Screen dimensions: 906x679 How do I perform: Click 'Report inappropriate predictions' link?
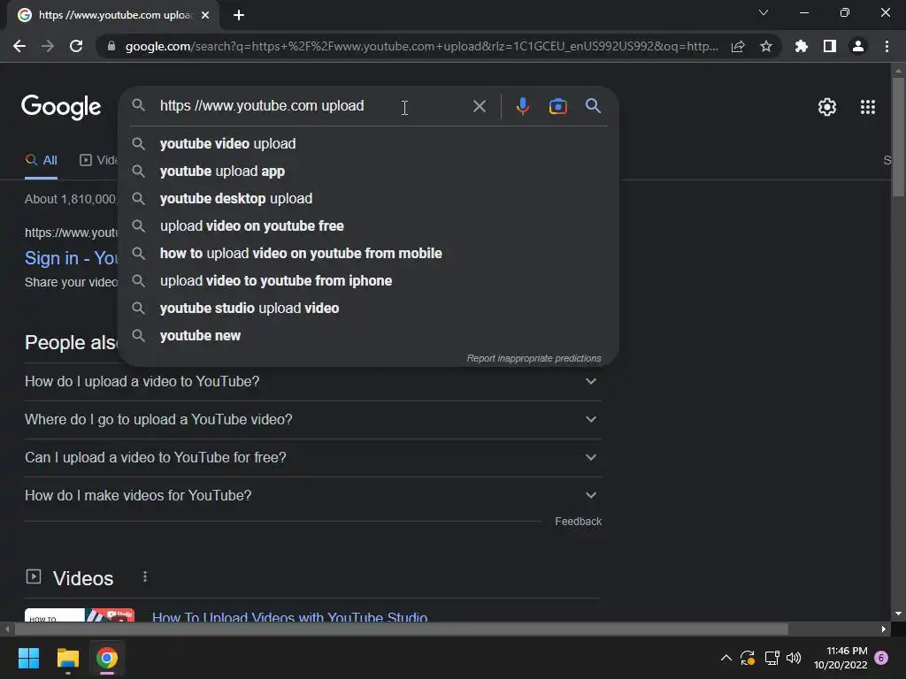click(534, 359)
